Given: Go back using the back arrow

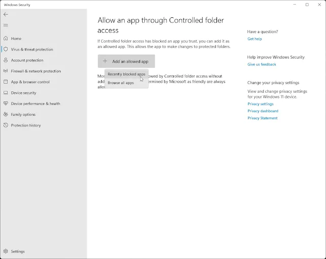Looking at the screenshot, I should tap(6, 14).
